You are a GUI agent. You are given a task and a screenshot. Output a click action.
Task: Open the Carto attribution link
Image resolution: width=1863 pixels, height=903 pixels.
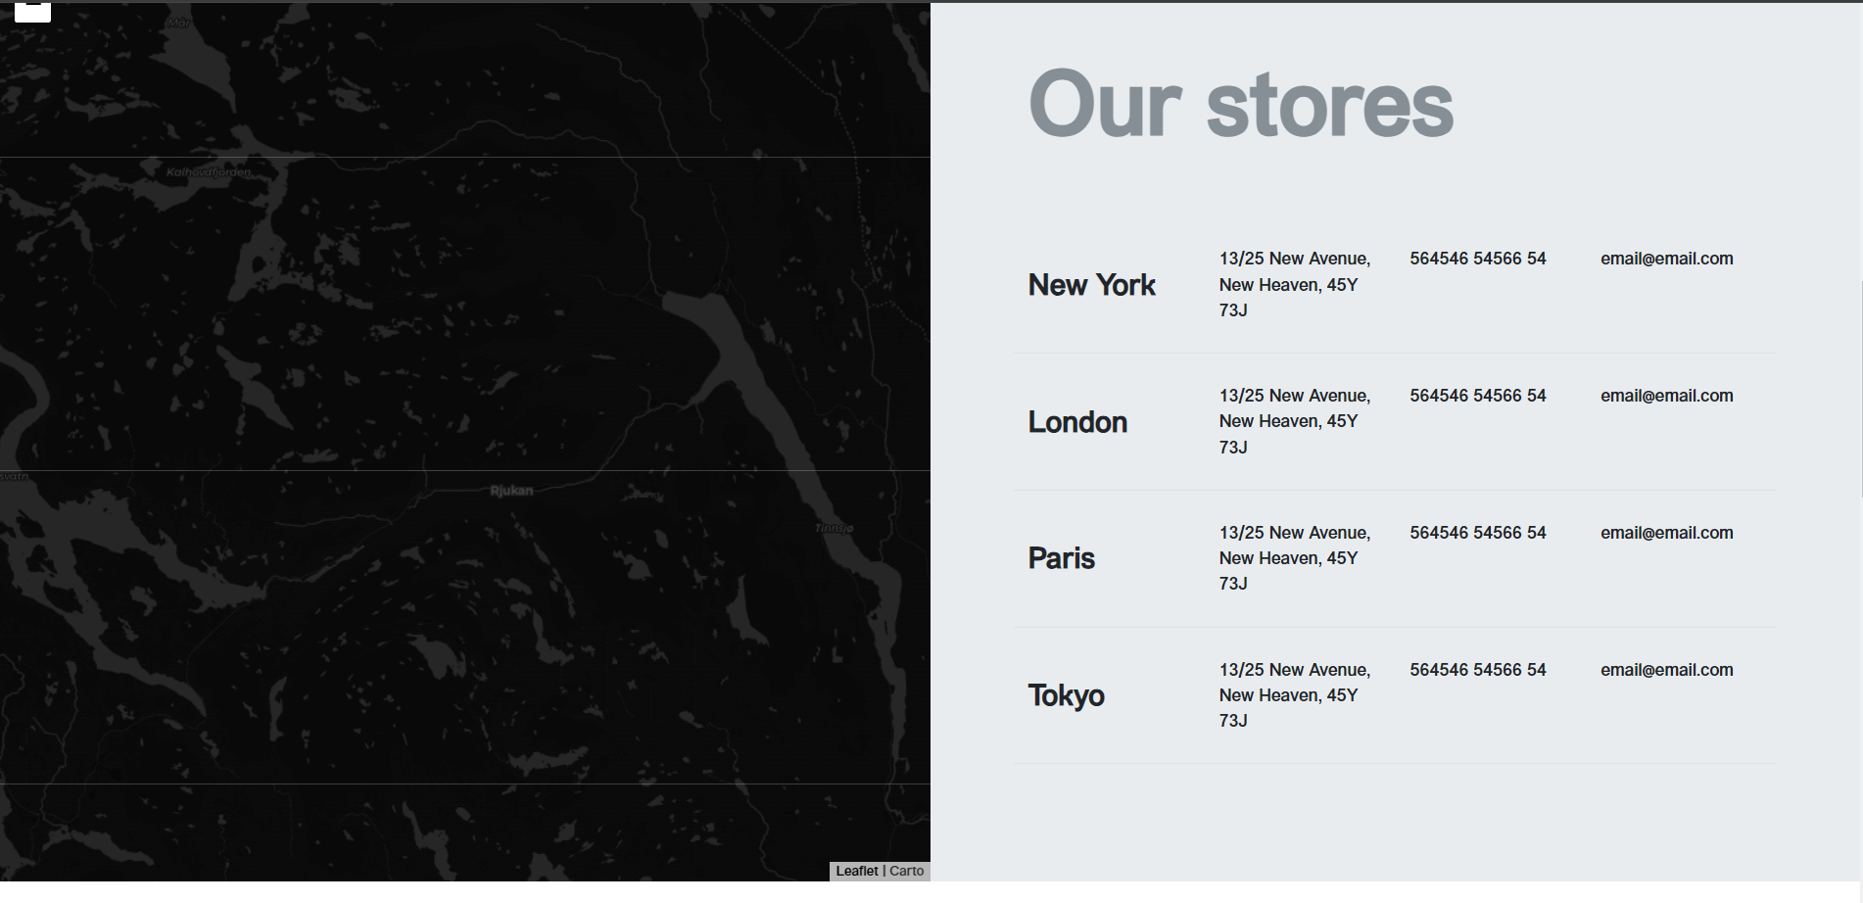[906, 871]
